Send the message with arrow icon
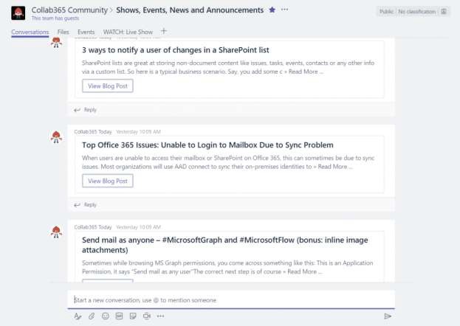Screen dimensions: 460x326 388,316
